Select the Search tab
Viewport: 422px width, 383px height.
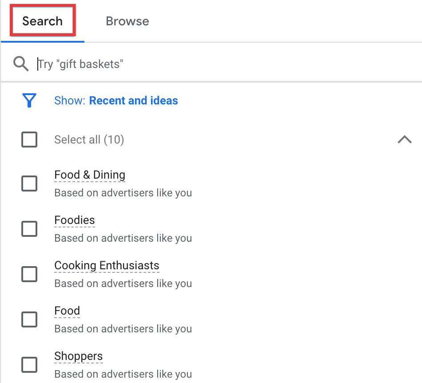(43, 21)
